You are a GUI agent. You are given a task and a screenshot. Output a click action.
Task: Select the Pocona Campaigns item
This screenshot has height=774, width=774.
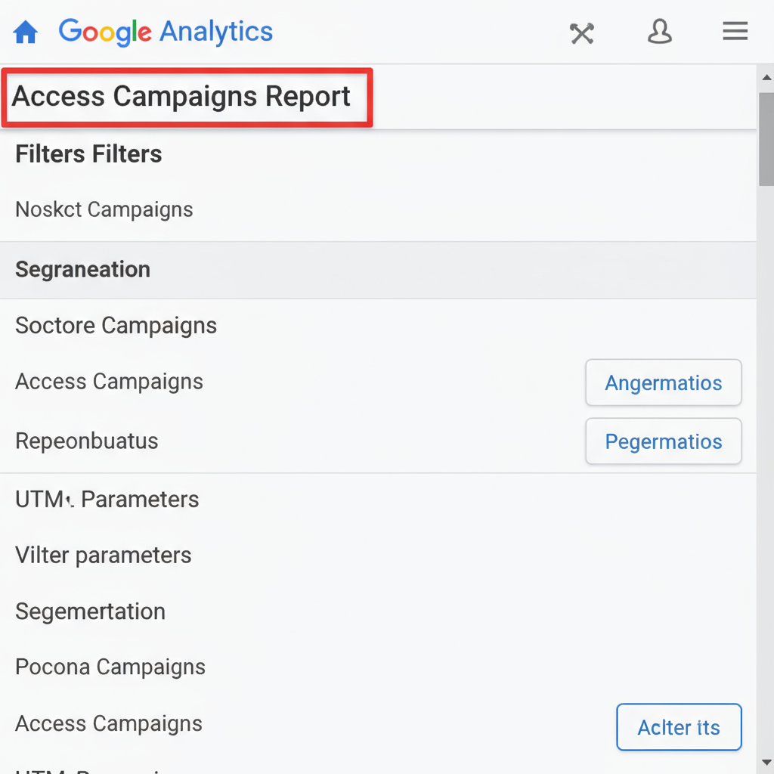click(110, 667)
